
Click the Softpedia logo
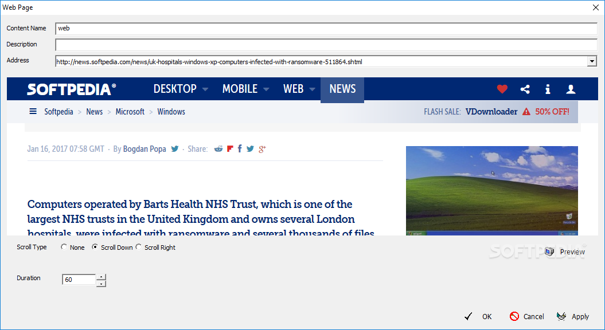[71, 89]
